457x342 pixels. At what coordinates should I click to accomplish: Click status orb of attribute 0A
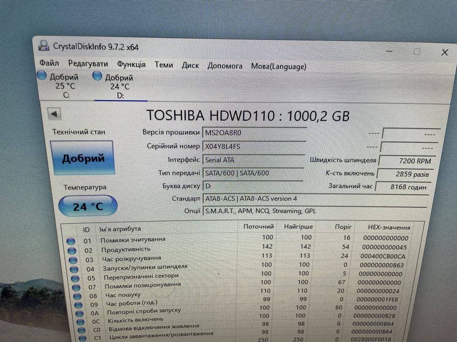click(79, 314)
